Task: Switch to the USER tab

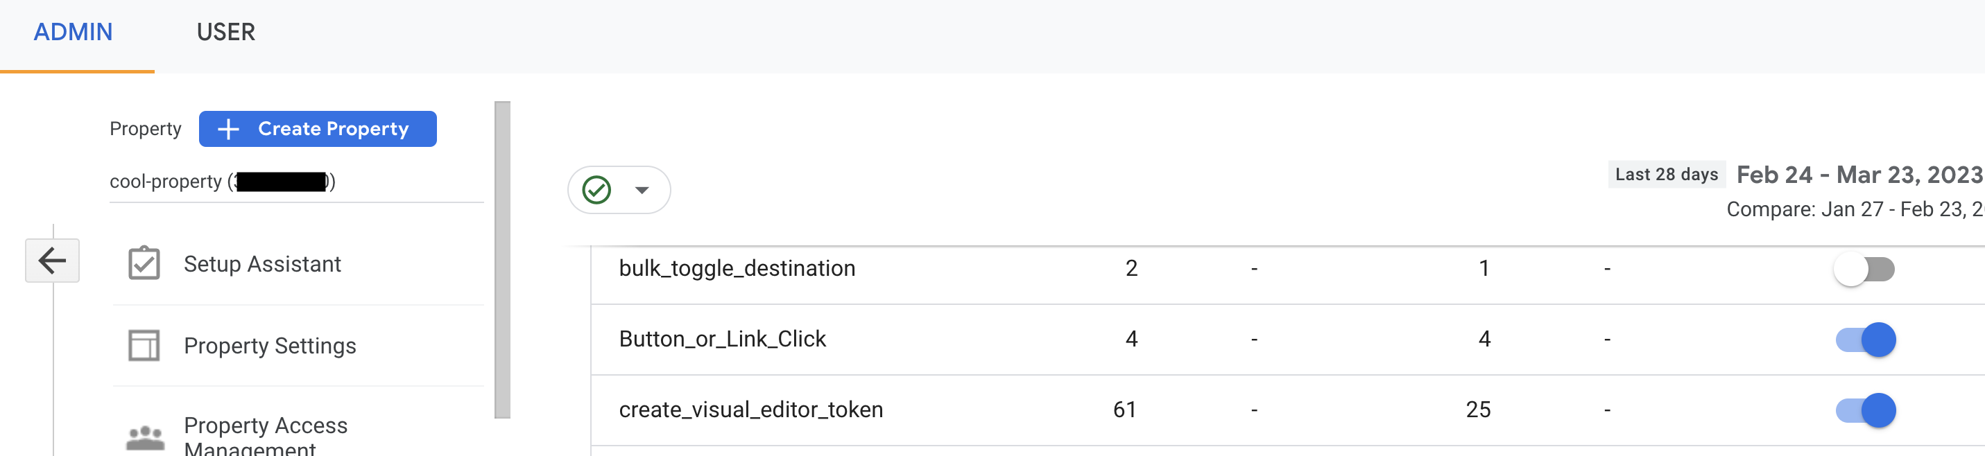Action: (226, 33)
